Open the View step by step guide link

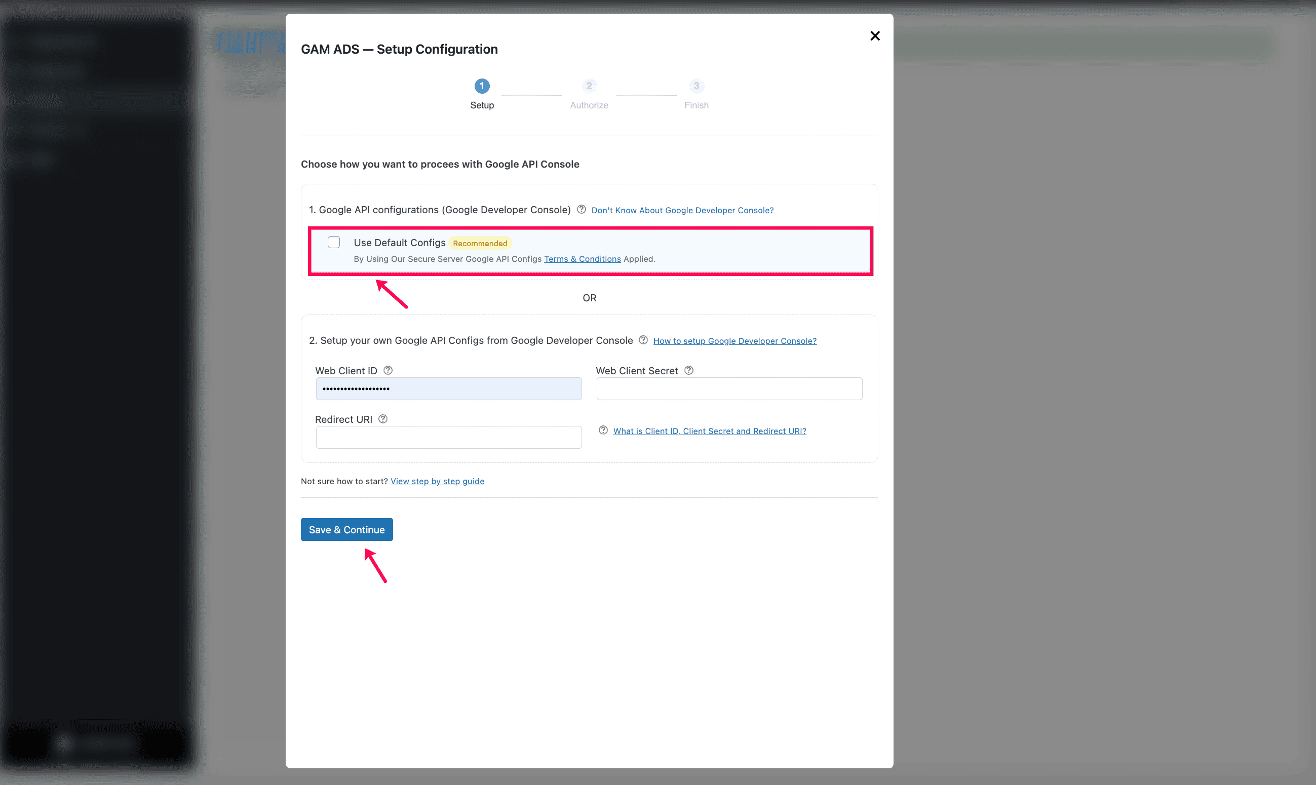pyautogui.click(x=438, y=481)
